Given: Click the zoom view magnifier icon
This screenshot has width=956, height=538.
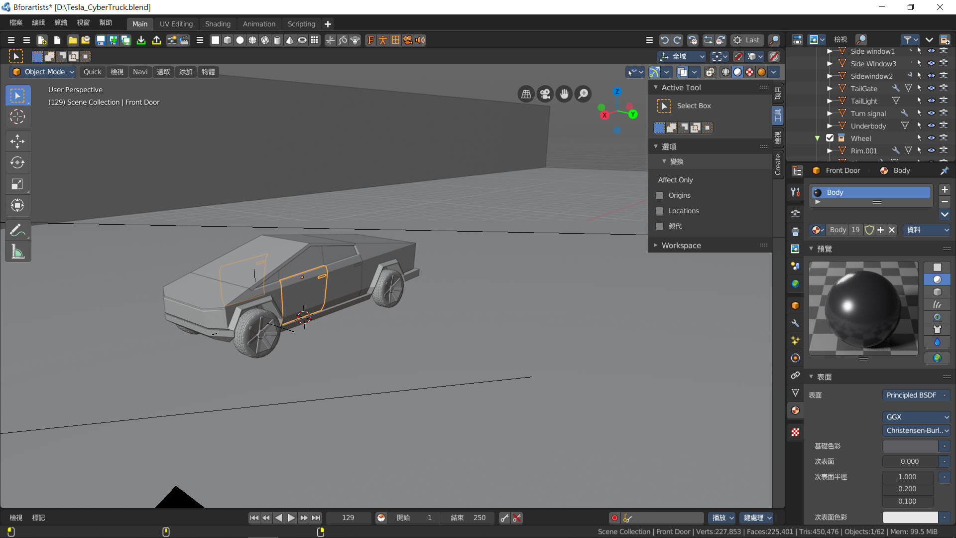Looking at the screenshot, I should point(583,94).
